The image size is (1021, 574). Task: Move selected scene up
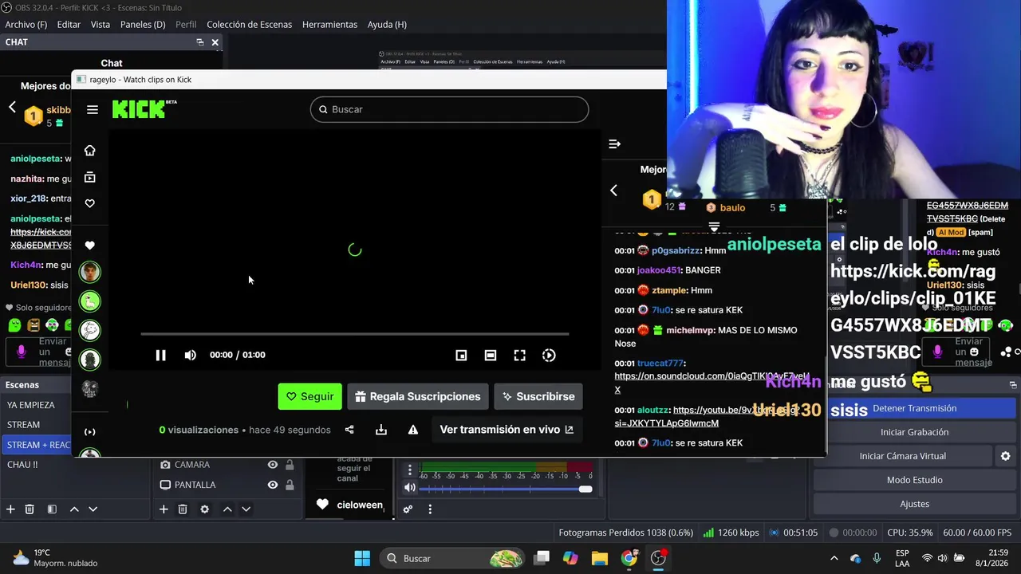click(74, 509)
